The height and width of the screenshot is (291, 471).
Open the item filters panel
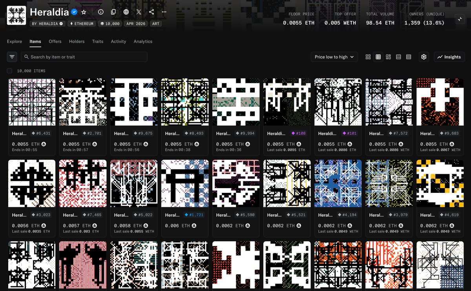click(x=12, y=57)
